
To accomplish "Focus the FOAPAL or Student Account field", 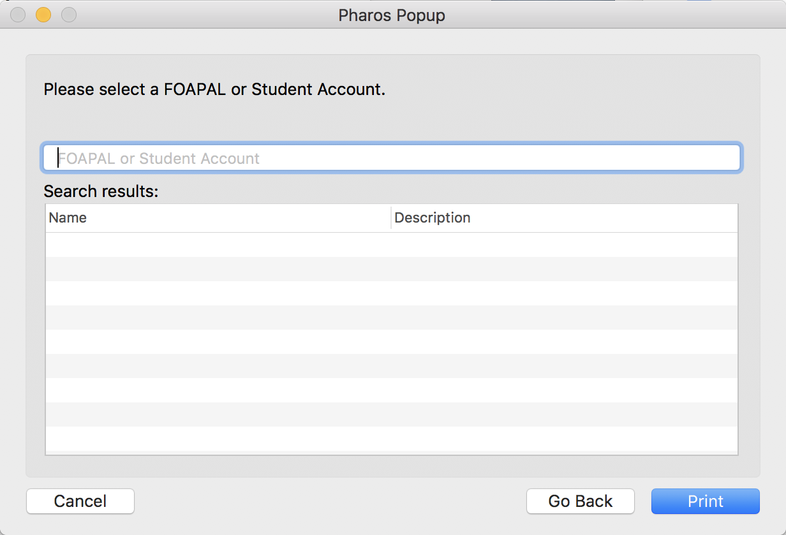I will [391, 158].
